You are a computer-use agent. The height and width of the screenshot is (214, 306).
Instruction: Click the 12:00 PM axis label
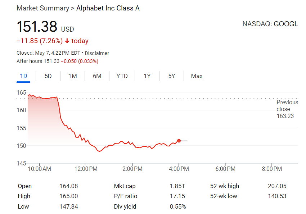tap(86, 169)
